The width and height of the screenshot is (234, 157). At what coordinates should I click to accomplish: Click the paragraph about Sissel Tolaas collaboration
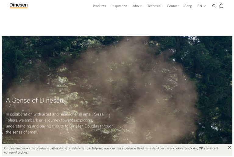[x=60, y=123]
